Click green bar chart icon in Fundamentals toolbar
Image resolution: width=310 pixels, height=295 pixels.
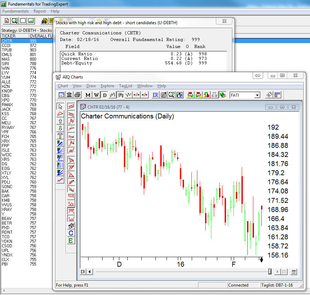(x=31, y=21)
